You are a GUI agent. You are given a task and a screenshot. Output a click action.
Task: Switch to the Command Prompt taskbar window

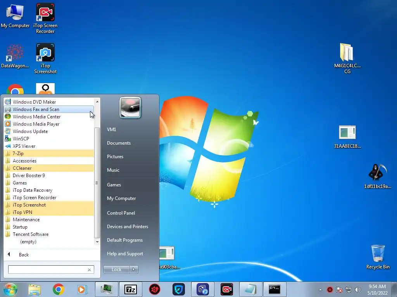pos(275,289)
